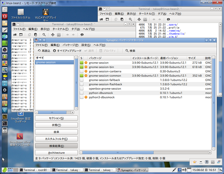Click the Status (状態) filter button
Image resolution: width=224 pixels, height=174 pixels.
(56, 125)
